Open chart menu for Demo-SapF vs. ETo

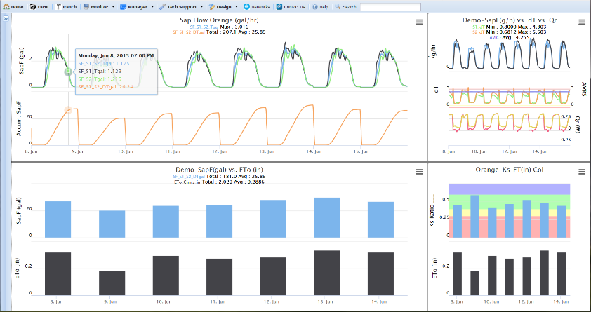click(x=419, y=172)
